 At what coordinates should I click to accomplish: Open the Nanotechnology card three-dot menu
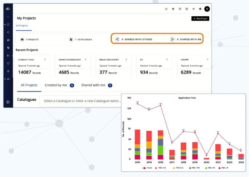(86, 59)
